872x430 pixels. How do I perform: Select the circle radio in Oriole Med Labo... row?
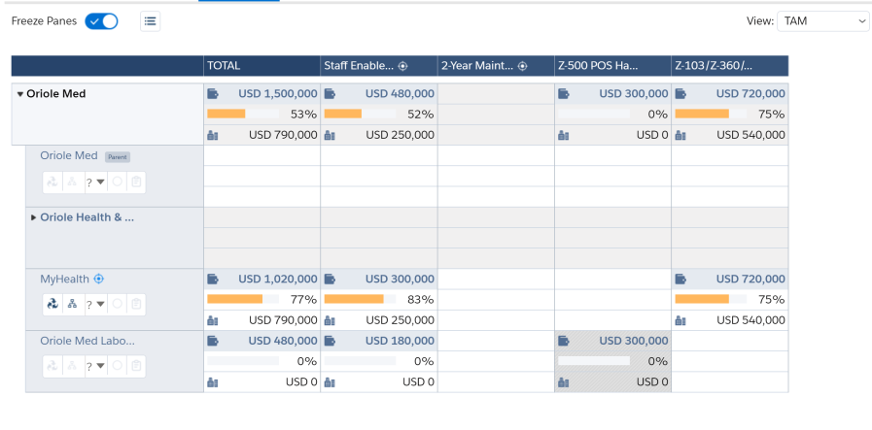pos(117,365)
